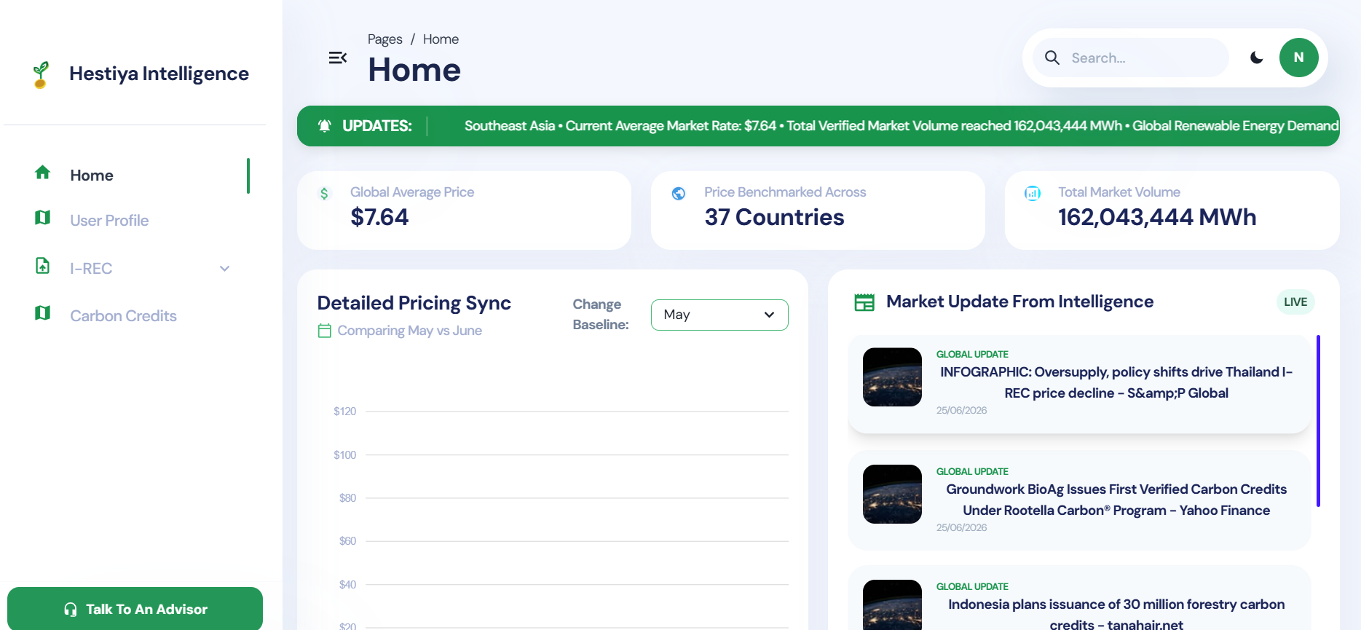Open User Profile page
The width and height of the screenshot is (1361, 630).
109,221
